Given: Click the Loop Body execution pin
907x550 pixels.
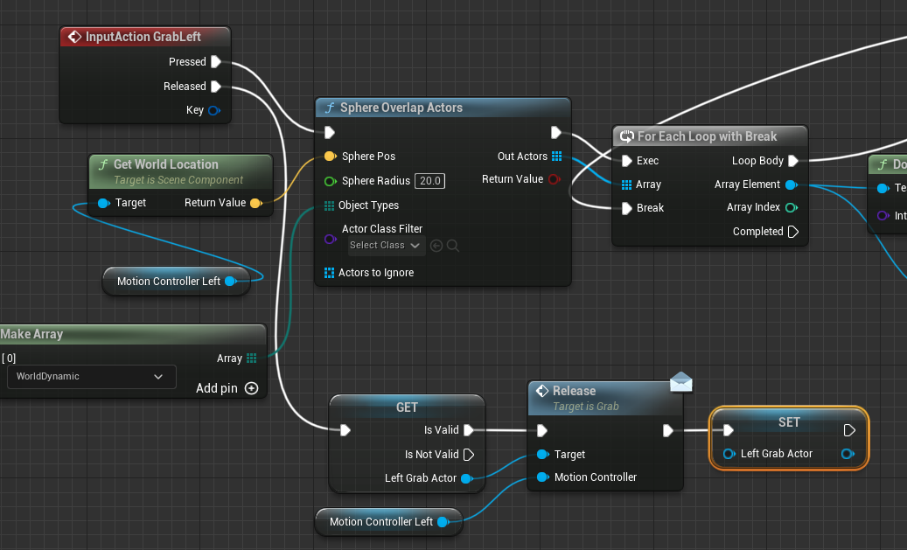Looking at the screenshot, I should 793,161.
